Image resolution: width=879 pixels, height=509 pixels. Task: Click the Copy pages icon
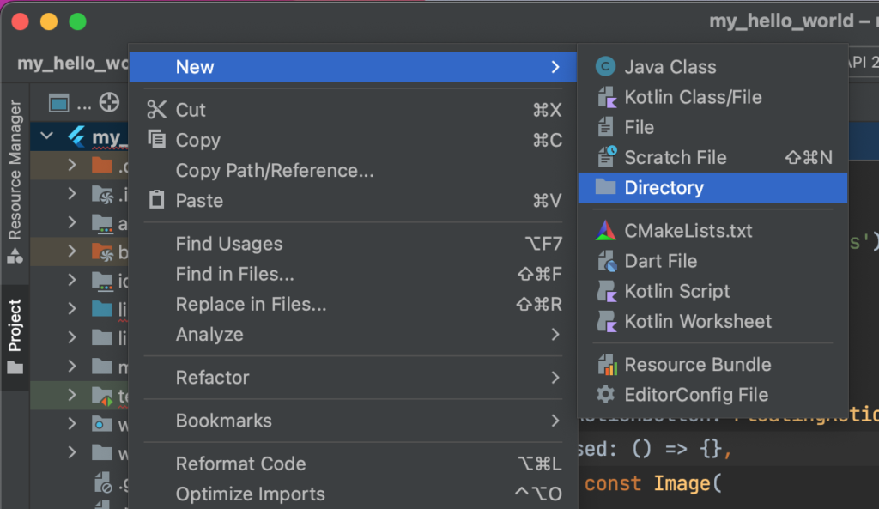(x=156, y=139)
